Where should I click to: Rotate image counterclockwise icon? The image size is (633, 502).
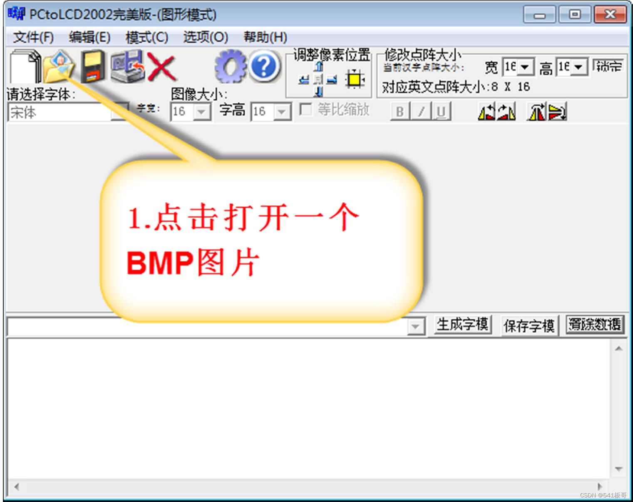click(487, 112)
